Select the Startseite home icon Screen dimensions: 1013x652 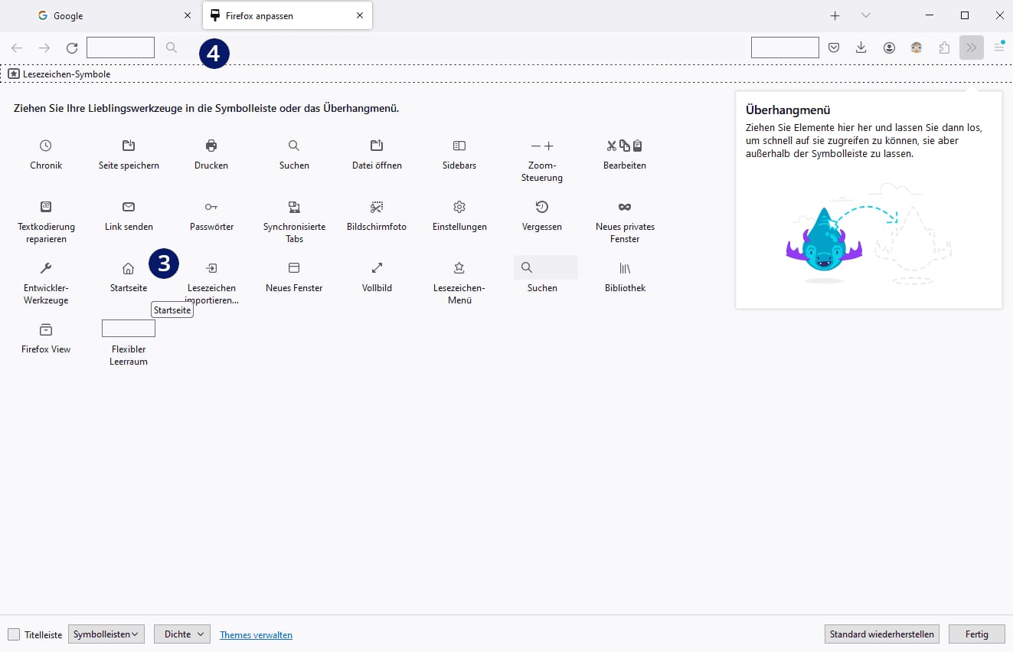(129, 268)
